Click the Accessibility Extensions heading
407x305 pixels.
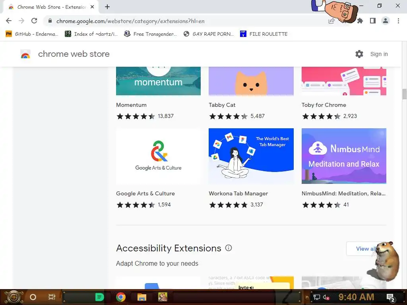coord(169,248)
